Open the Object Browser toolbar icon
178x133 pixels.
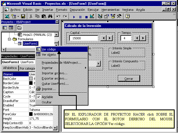pos(113,17)
